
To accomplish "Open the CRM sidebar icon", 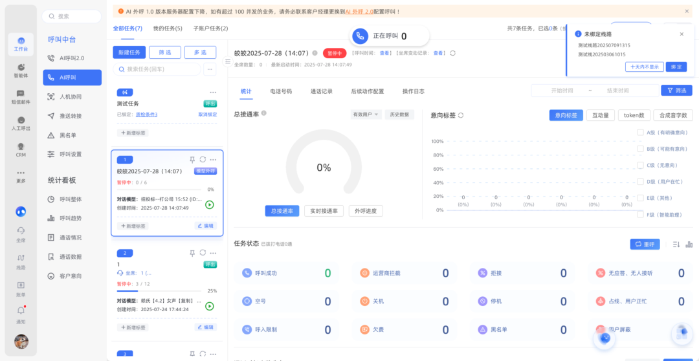I will (x=21, y=149).
